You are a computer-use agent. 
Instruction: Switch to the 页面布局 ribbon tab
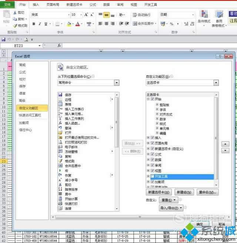tap(53, 5)
